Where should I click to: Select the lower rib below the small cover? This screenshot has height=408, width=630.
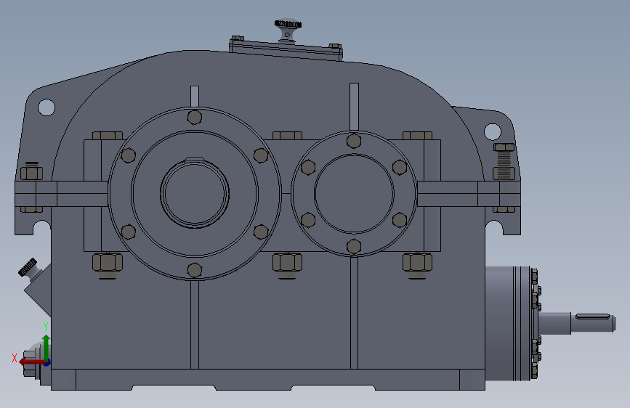354,312
